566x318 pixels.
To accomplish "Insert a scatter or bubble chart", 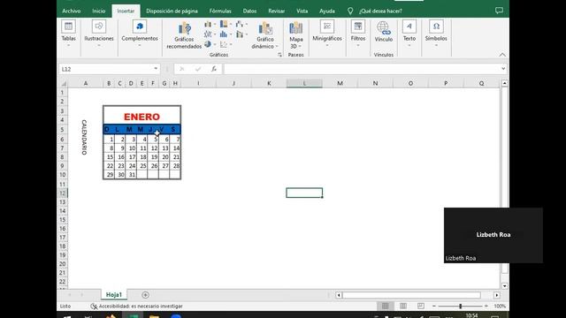I will tap(224, 44).
